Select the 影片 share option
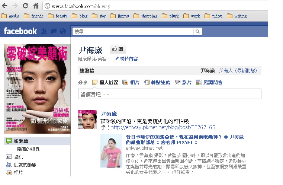The height and width of the screenshot is (185, 283). [x=183, y=83]
